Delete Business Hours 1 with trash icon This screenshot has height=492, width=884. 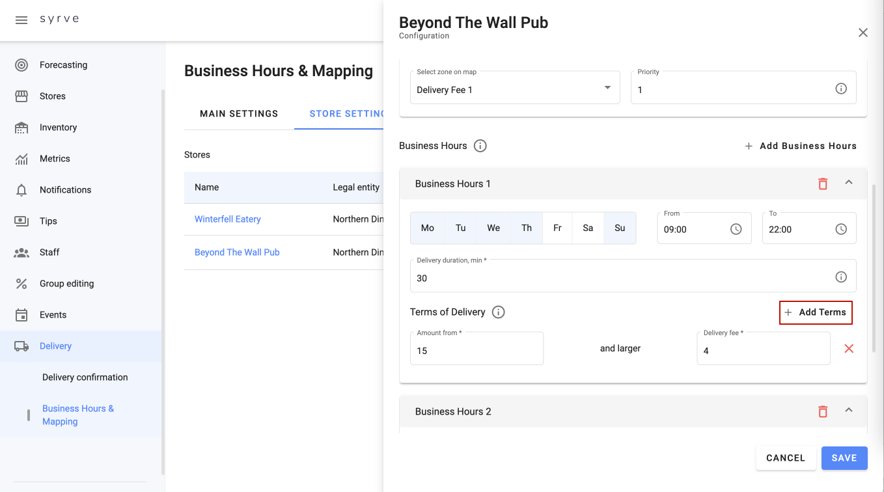pyautogui.click(x=823, y=184)
